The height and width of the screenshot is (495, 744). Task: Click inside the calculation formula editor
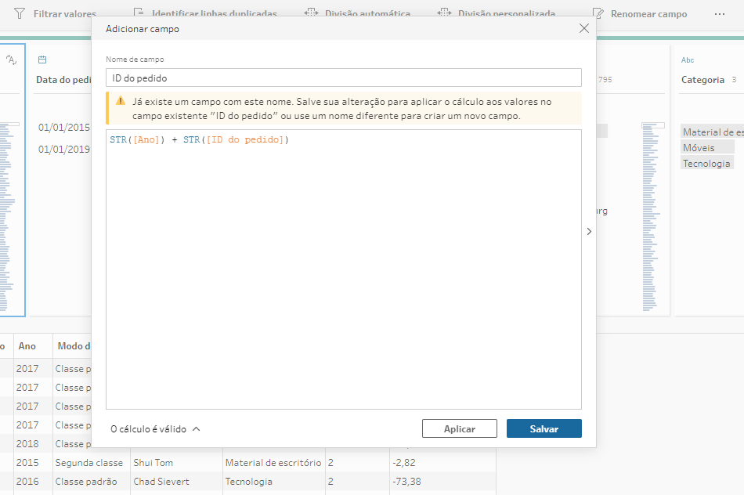(343, 274)
